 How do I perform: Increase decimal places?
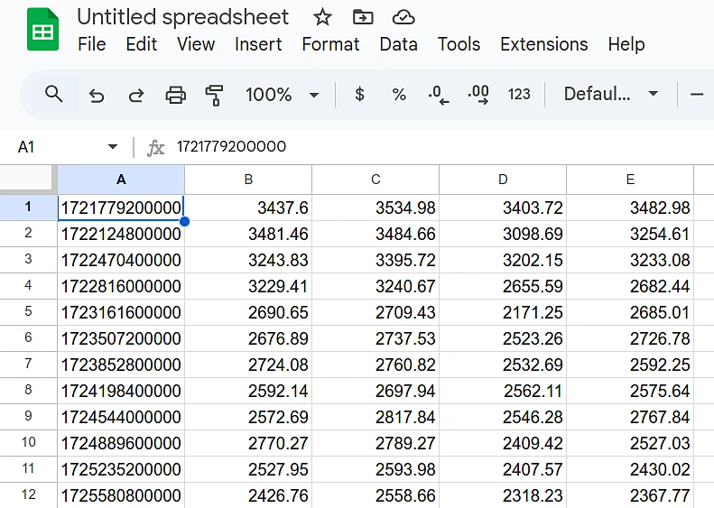pos(478,95)
